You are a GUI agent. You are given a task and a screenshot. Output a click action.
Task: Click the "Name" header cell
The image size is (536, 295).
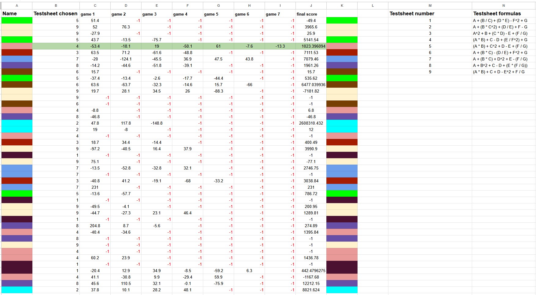point(17,13)
